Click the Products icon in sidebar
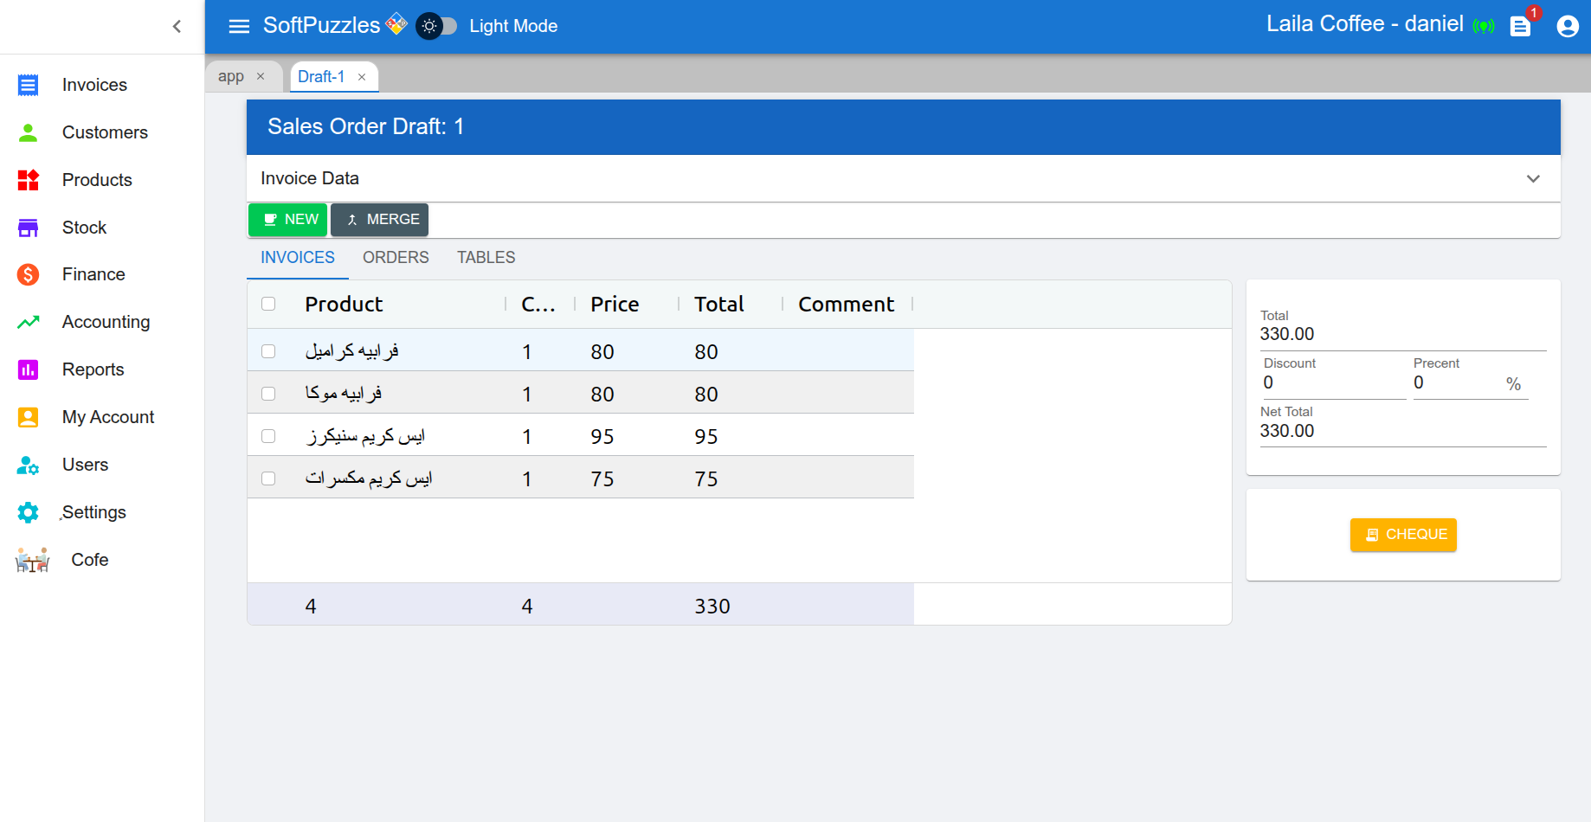 [28, 180]
